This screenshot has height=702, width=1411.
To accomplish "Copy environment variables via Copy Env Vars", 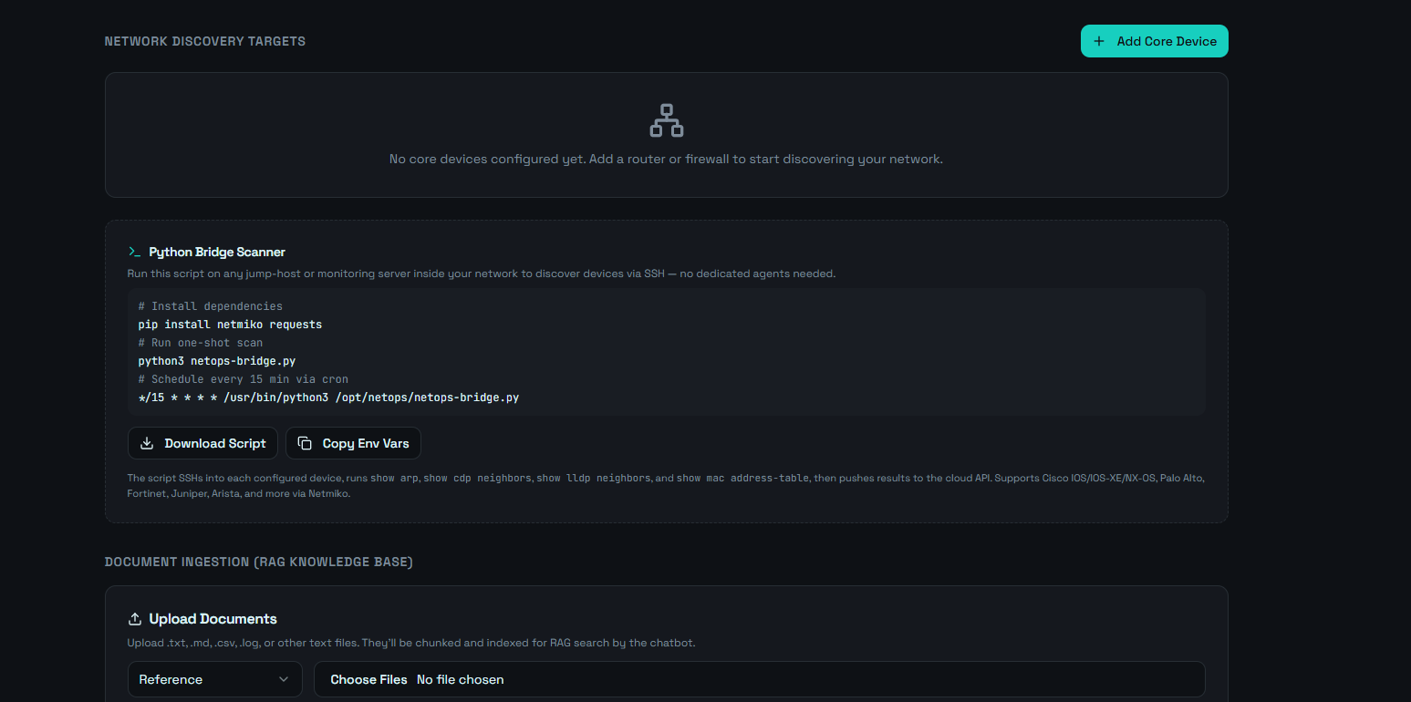I will point(353,442).
